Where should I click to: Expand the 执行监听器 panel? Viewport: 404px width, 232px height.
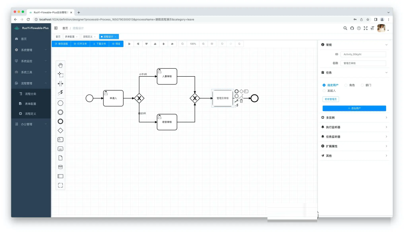tap(354, 127)
